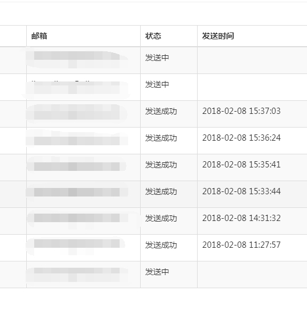The image size is (307, 311).
Task: Click 发送成功 status for the 14:31:32 row
Action: click(x=161, y=218)
